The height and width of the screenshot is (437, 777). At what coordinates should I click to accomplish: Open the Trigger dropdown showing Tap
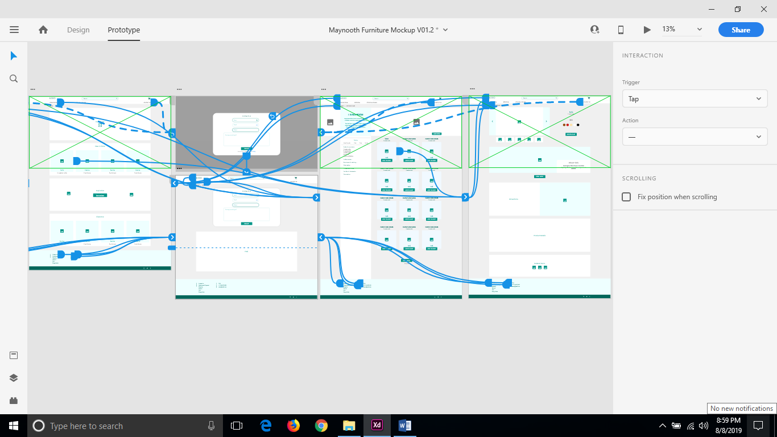pyautogui.click(x=695, y=98)
